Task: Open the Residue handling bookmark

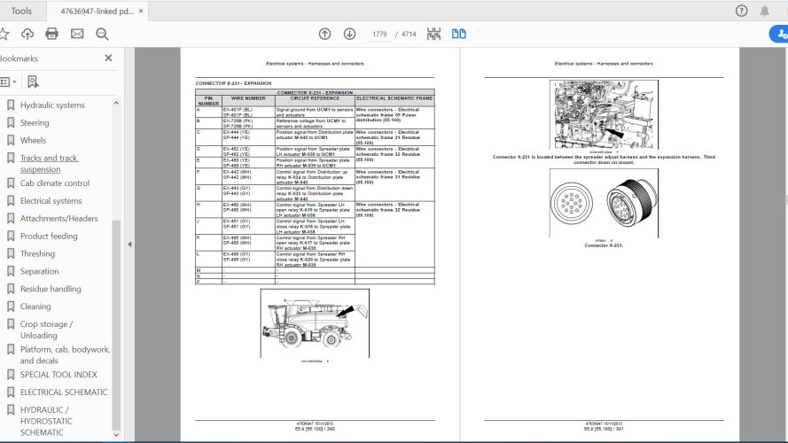Action: 51,288
